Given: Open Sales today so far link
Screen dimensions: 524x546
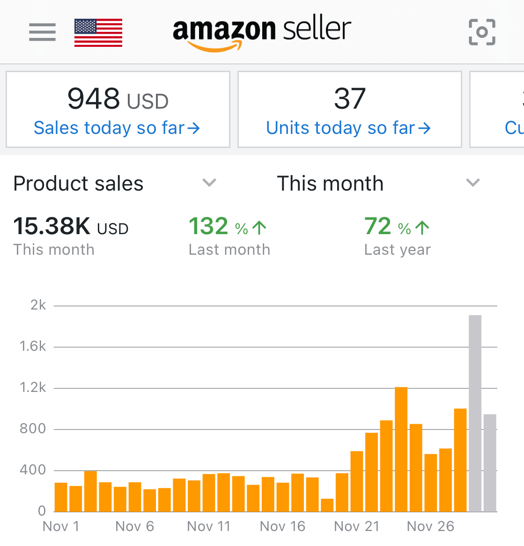Looking at the screenshot, I should tap(117, 128).
